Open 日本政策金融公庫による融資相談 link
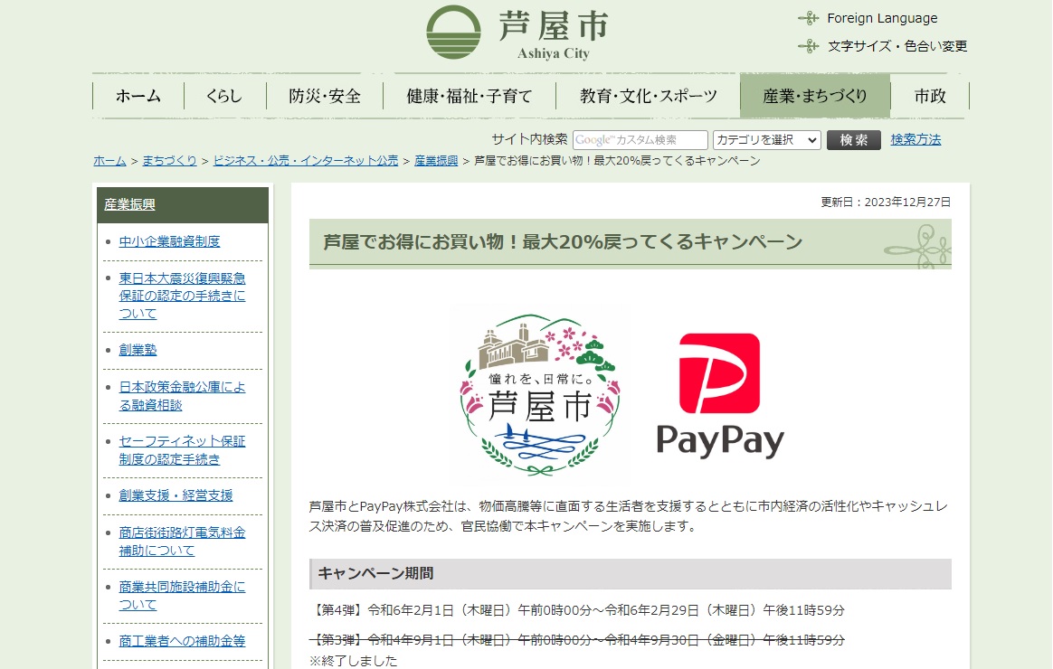This screenshot has height=669, width=1053. 182,396
